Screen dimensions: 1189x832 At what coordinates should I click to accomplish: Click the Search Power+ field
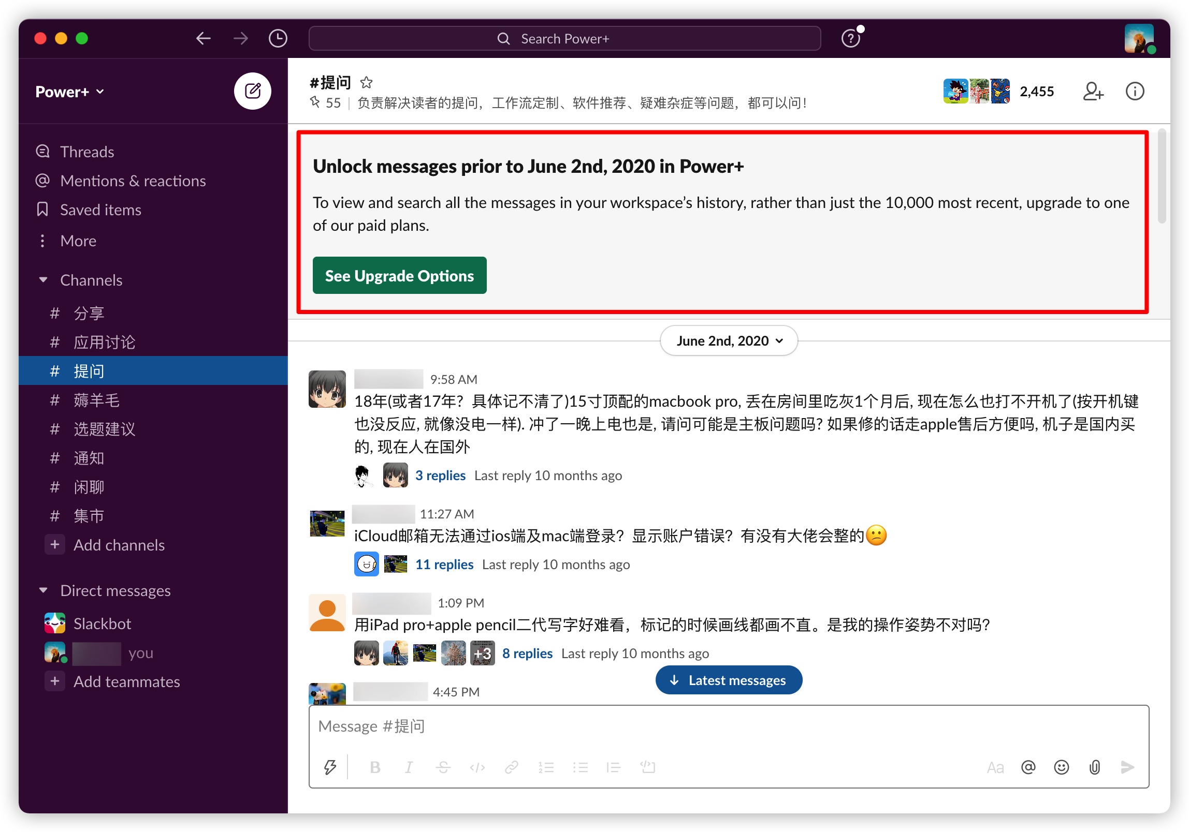(564, 38)
